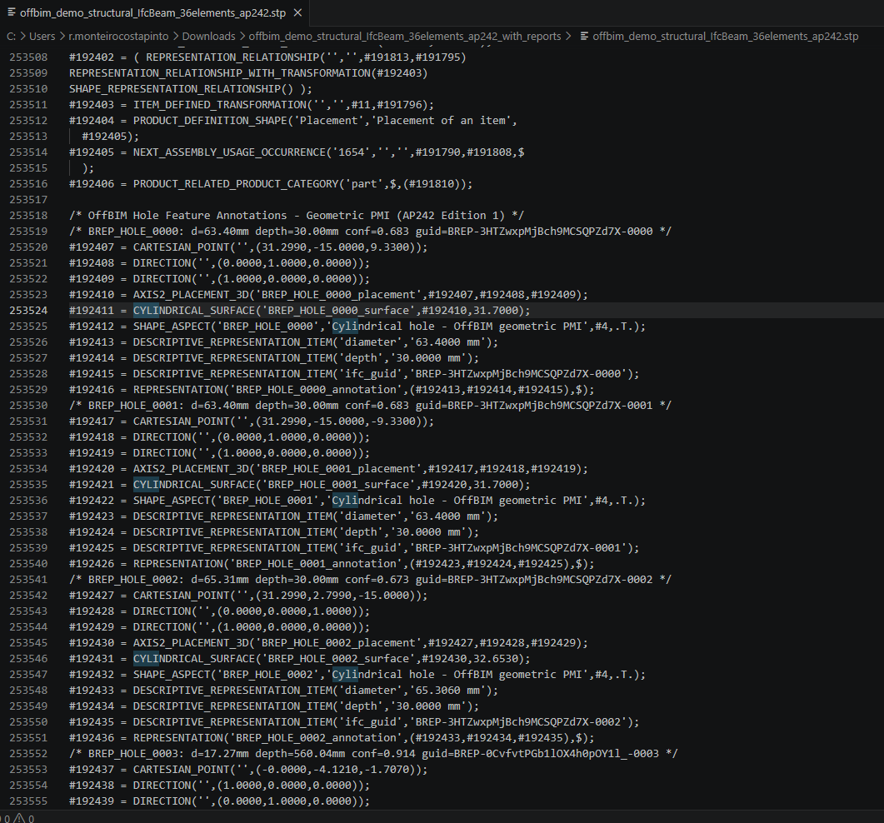Click the warnings count in status bar
The height and width of the screenshot is (823, 884).
[x=31, y=818]
